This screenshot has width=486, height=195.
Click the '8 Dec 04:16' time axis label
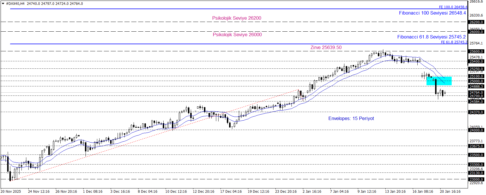pos(148,191)
